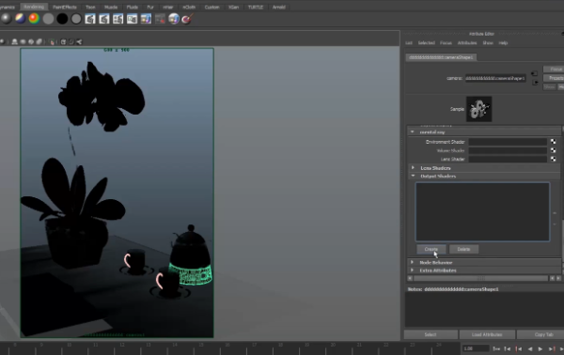This screenshot has height=355, width=564.
Task: Select the cameraShape1 node tab
Action: [442, 57]
